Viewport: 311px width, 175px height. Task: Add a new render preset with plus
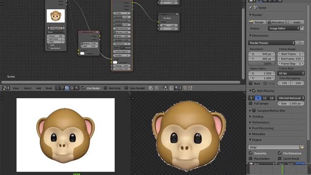[297, 43]
